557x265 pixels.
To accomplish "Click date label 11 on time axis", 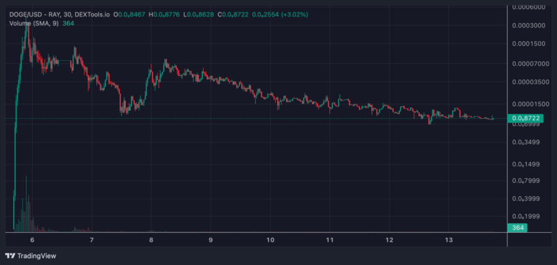I will [x=330, y=239].
